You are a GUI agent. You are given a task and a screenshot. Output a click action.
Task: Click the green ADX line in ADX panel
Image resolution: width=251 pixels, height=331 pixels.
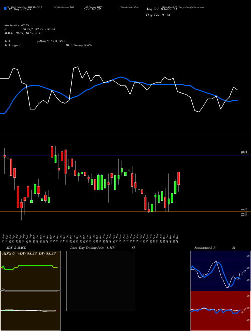coord(30,266)
